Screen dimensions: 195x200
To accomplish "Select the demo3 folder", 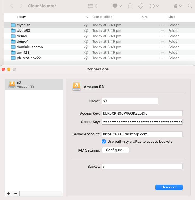I will pos(99,36).
